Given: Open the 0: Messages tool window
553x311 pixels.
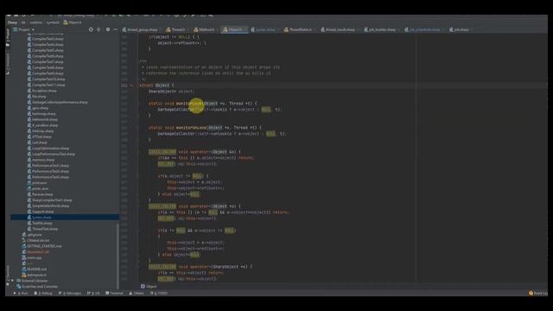Looking at the screenshot, I should pyautogui.click(x=70, y=294).
